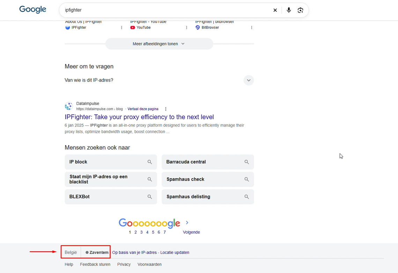Open the Help footer link
This screenshot has height=273, width=398.
pyautogui.click(x=69, y=264)
